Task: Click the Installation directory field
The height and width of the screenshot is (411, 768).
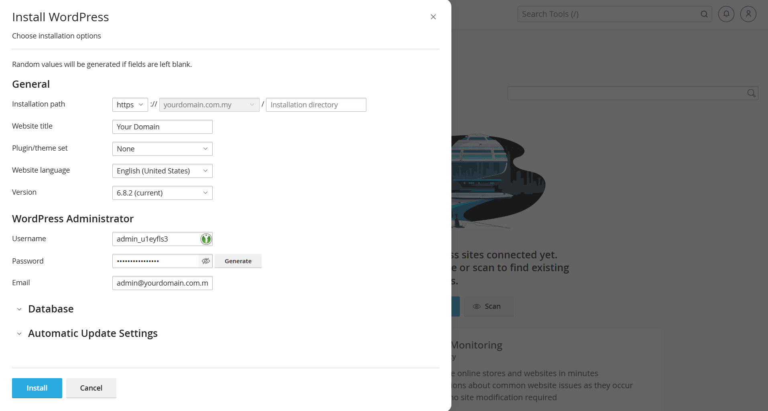Action: tap(316, 105)
